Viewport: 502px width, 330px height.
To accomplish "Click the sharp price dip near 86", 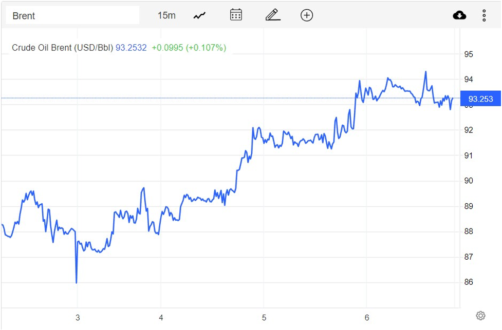I will click(77, 282).
